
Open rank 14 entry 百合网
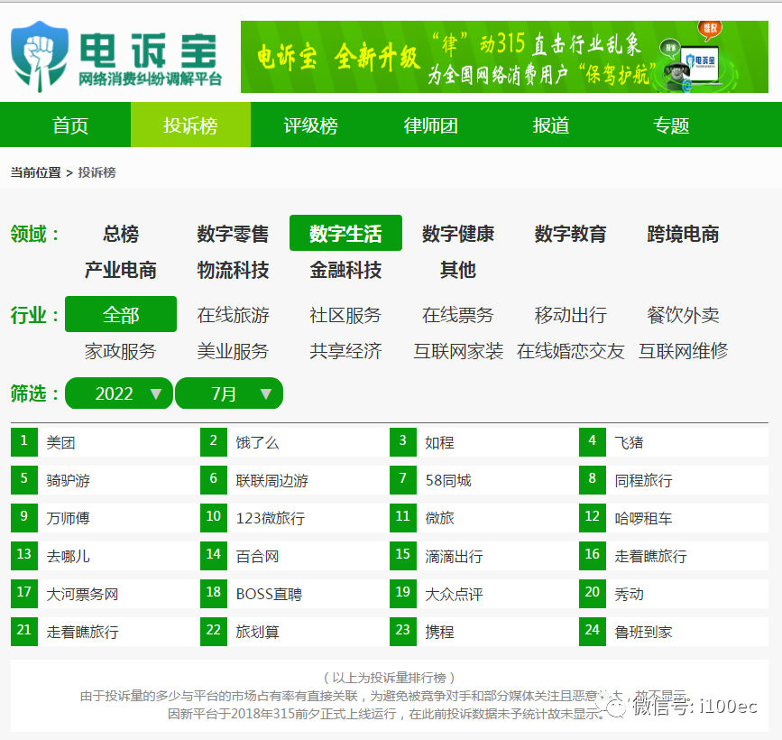pos(257,557)
